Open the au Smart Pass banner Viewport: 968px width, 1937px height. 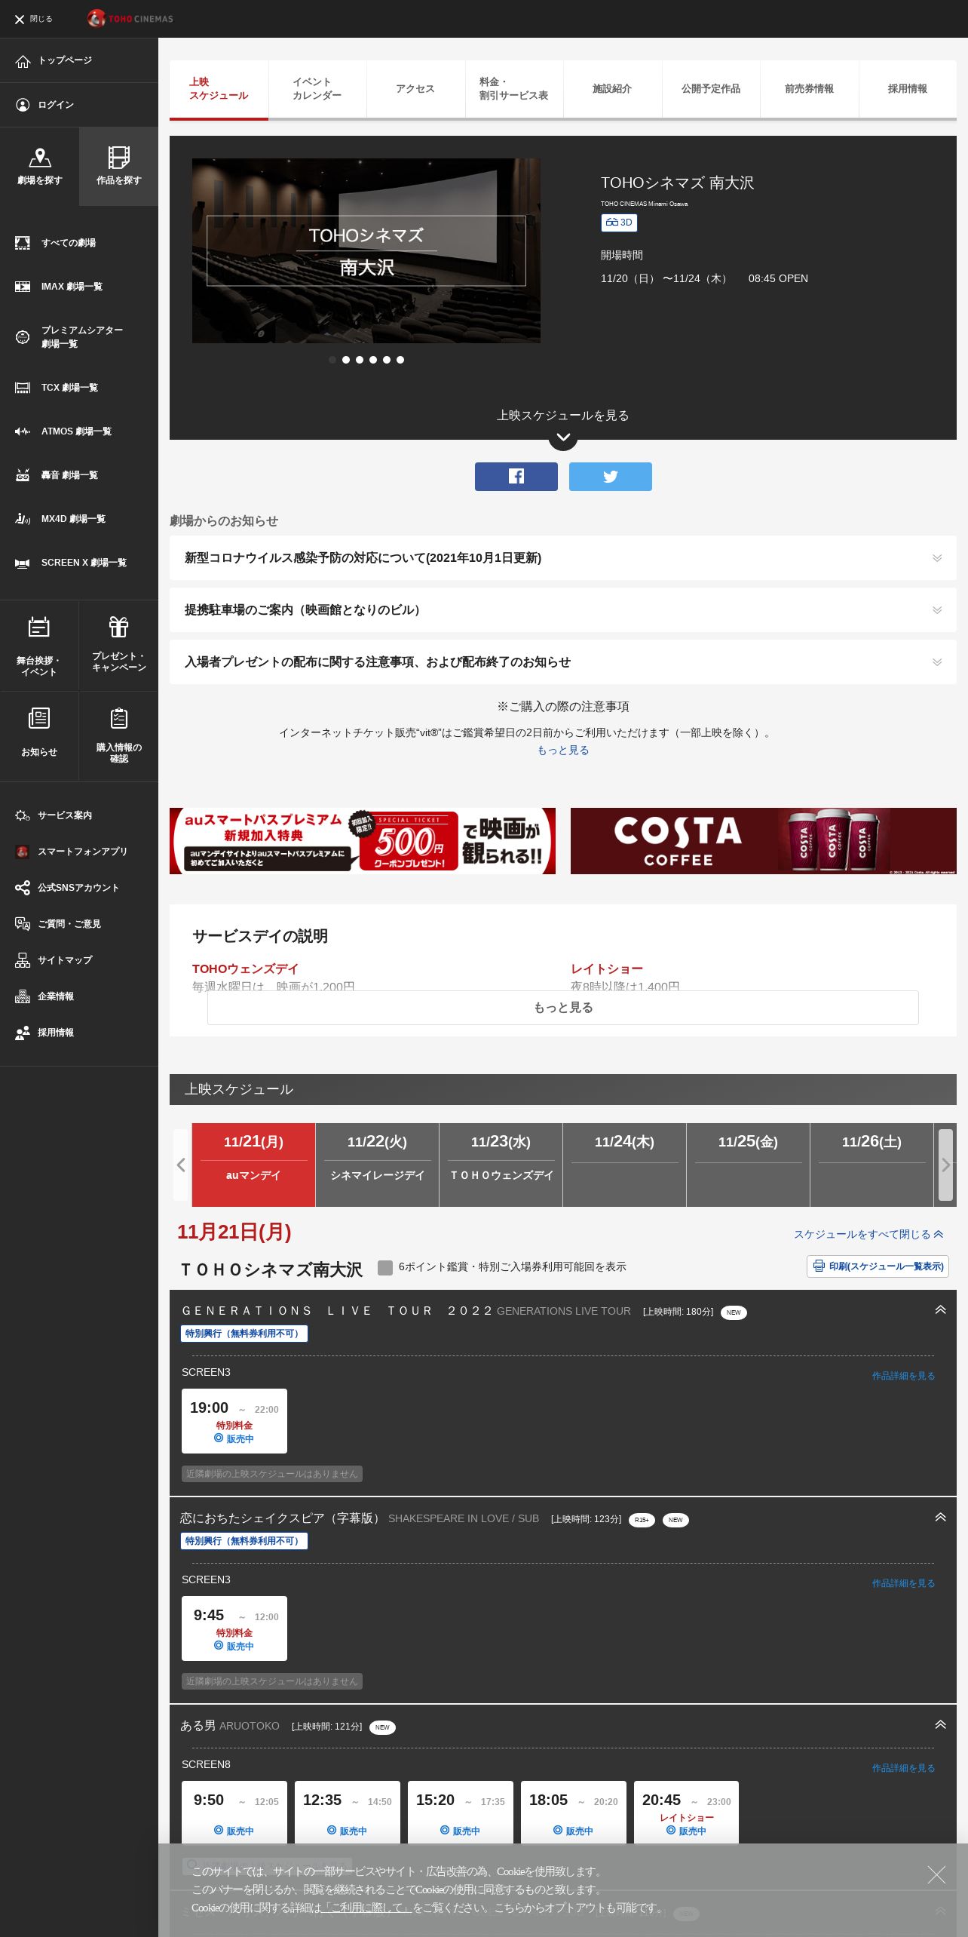pos(363,841)
